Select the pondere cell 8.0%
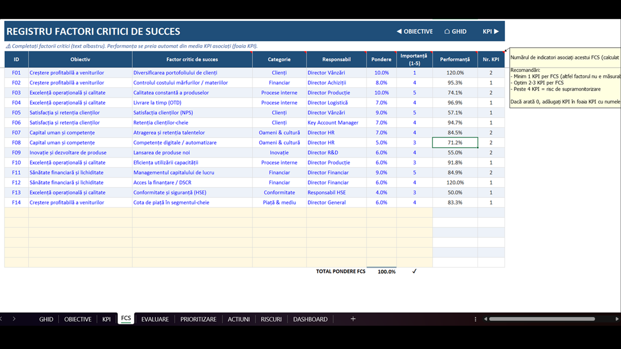 click(x=381, y=83)
